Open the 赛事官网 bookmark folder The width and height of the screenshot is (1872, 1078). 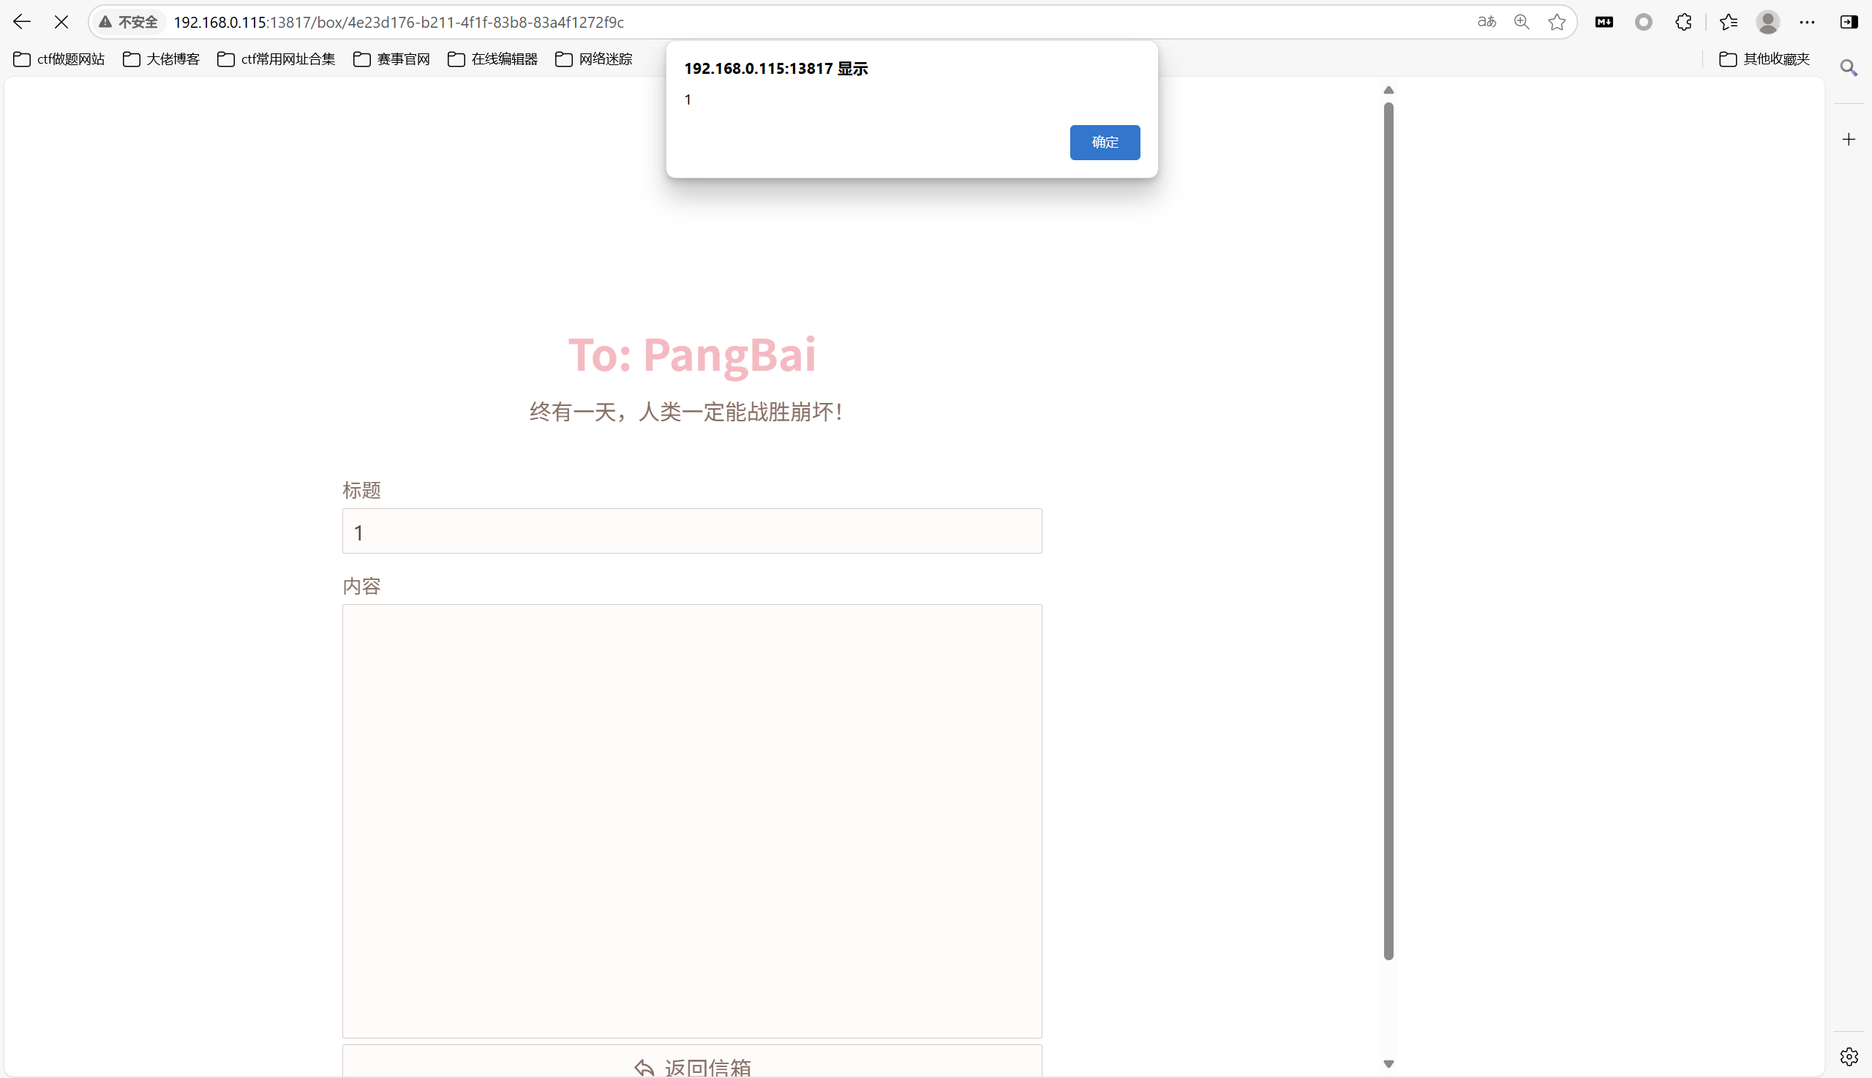(391, 59)
